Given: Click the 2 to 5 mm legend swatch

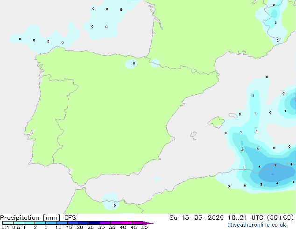Looking at the screenshot, I should click(40, 223).
